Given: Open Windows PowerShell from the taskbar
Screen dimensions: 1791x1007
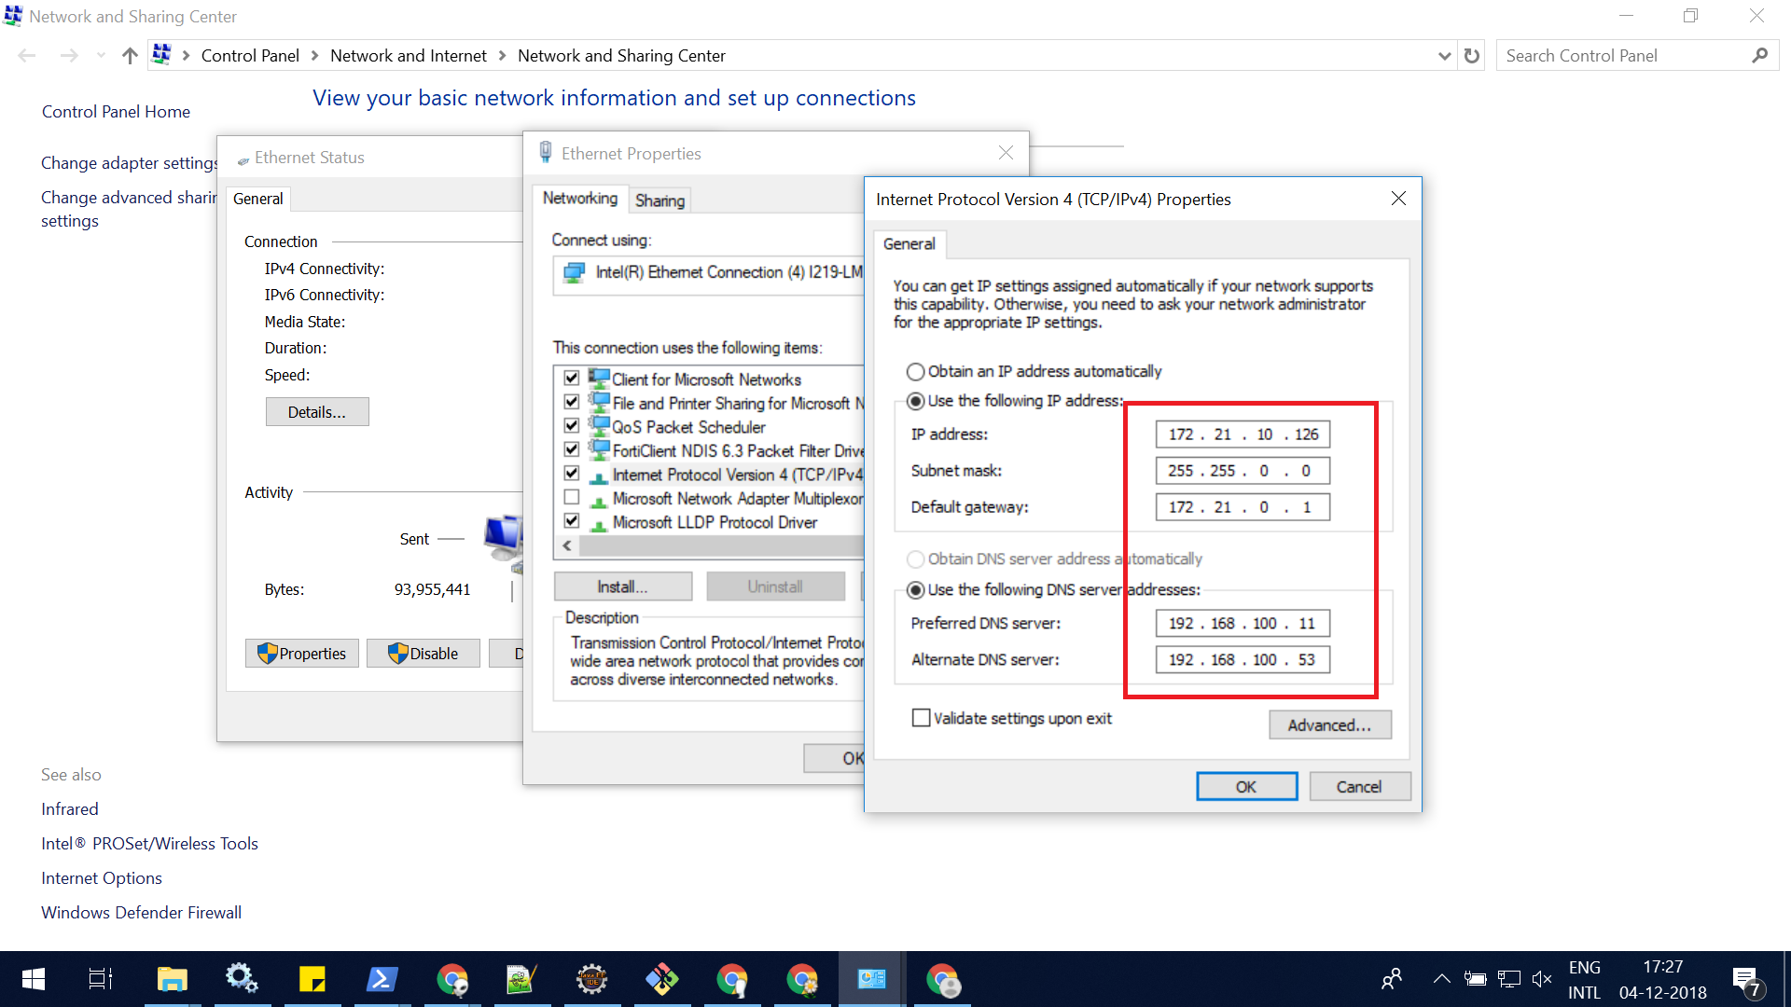Looking at the screenshot, I should coord(382,979).
